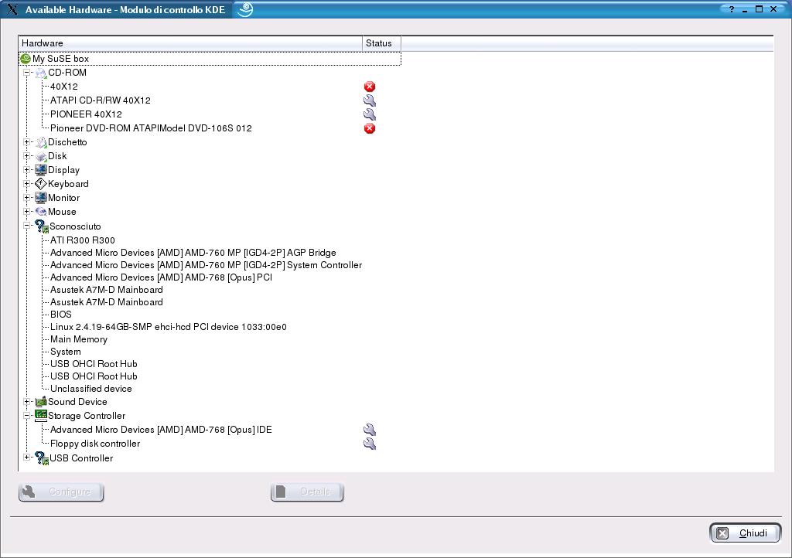
Task: Expand the USB Controller tree branch
Action: pos(27,458)
